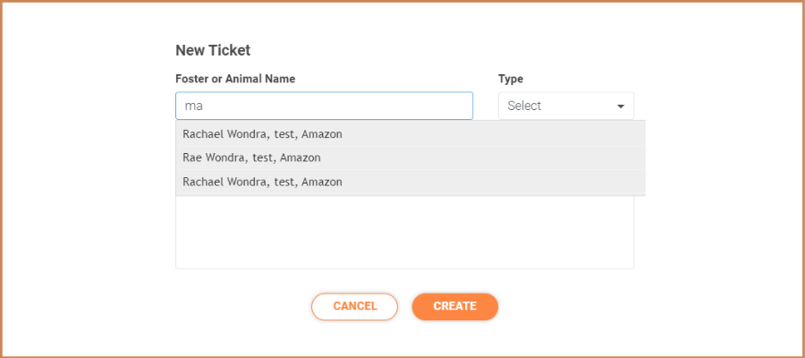Viewport: 805px width, 358px height.
Task: Select Rae Wondra, test, Amazon suggestion
Action: pyautogui.click(x=411, y=158)
